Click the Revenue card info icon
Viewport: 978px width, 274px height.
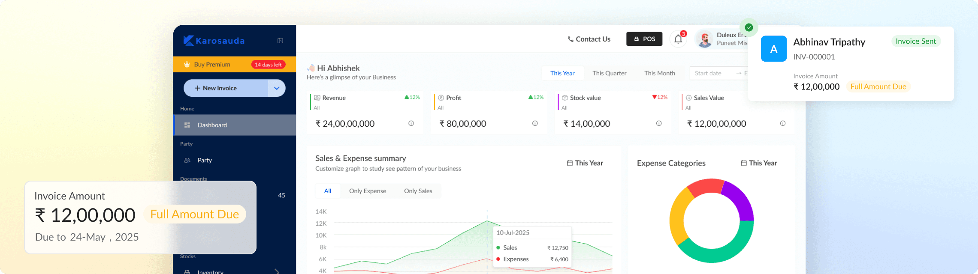pyautogui.click(x=411, y=123)
